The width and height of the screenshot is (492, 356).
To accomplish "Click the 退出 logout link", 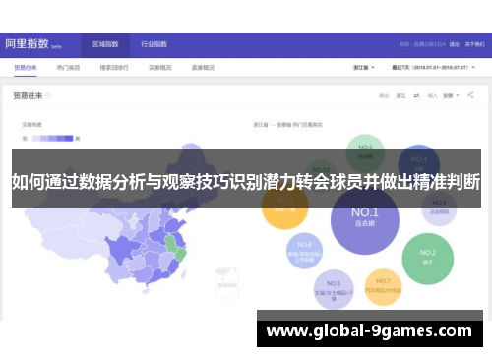I will [x=455, y=44].
